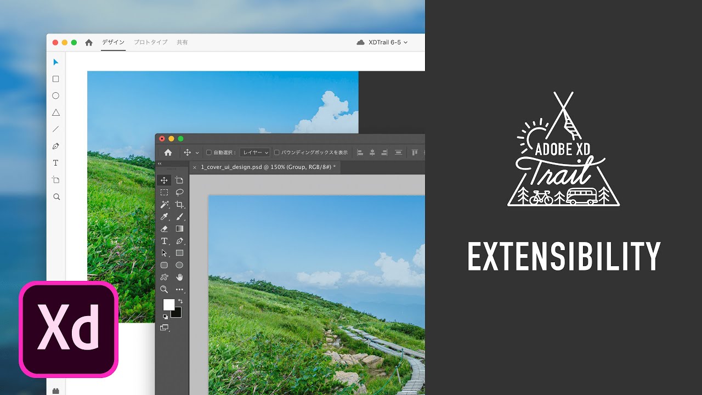Select the Photoshop Pen tool
The height and width of the screenshot is (395, 702).
pos(179,241)
